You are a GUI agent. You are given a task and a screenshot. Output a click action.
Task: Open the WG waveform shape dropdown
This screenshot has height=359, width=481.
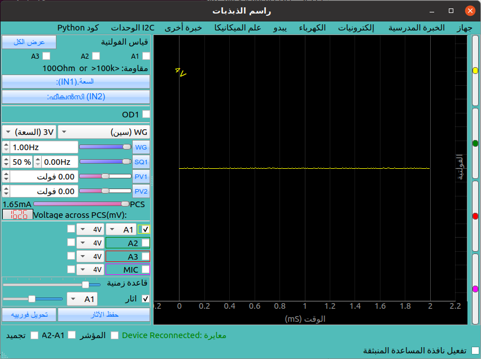click(x=103, y=132)
